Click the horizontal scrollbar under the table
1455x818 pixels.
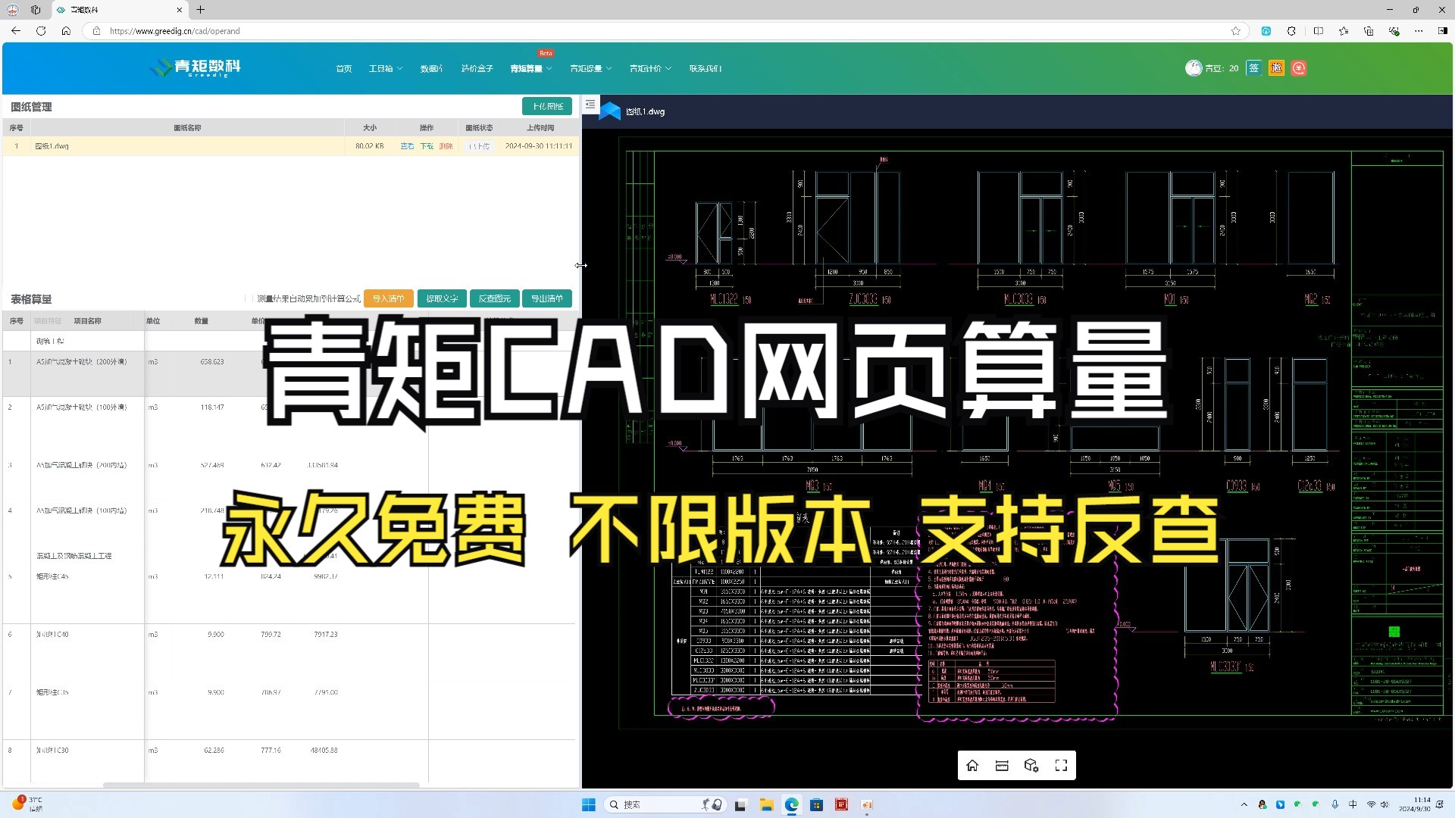(261, 785)
